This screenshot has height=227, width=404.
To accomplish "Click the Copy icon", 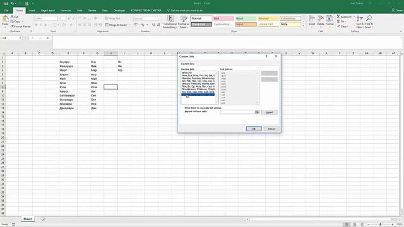I will coord(12,21).
